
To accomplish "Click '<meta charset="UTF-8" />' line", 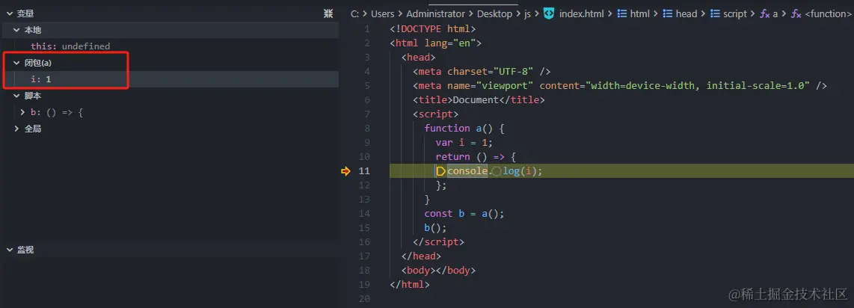I will (482, 71).
